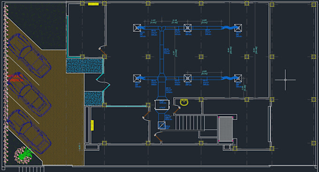Select the upper cyan hatched planter
The width and height of the screenshot is (319, 172).
pos(84,66)
